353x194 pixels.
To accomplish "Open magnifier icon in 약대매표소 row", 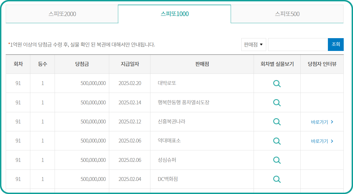I will [277, 141].
